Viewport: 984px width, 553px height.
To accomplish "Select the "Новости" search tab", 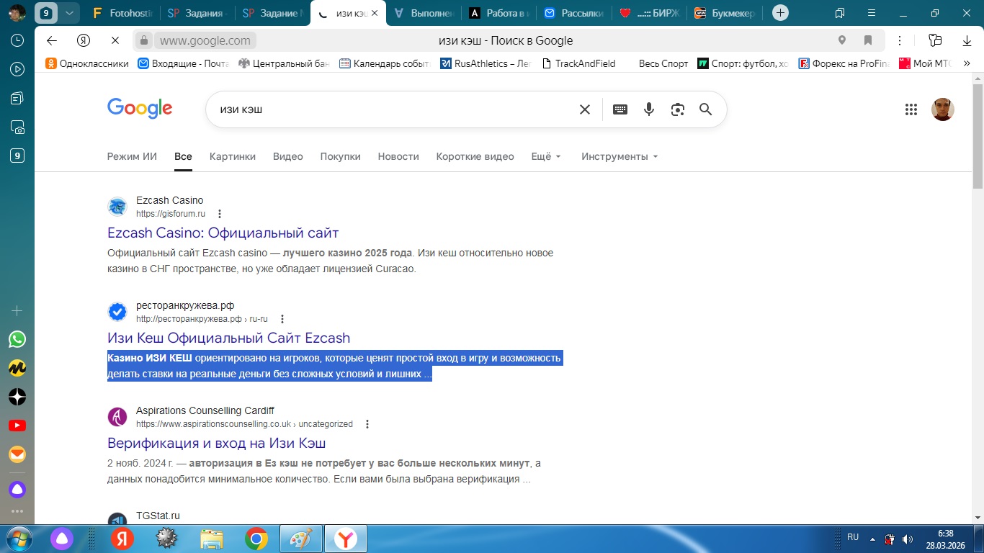I will (x=398, y=156).
